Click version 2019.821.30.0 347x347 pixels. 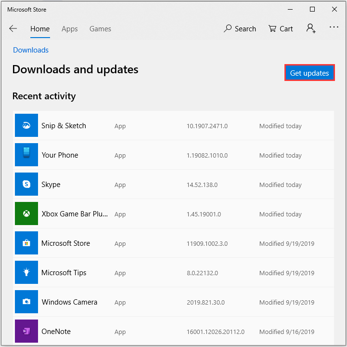[x=206, y=303]
